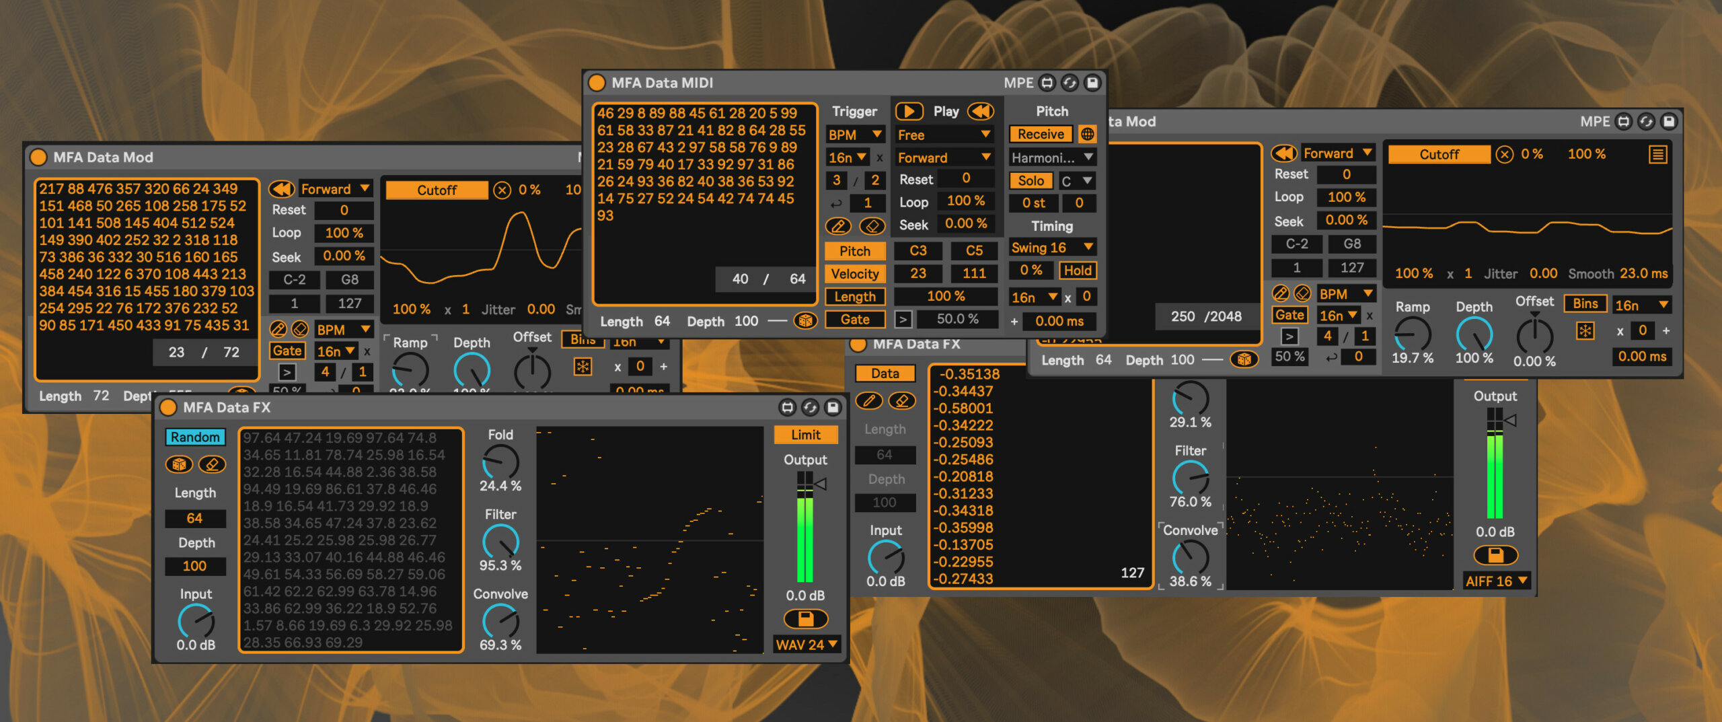Select pencil icon in Data Mod showing 250 /2048
This screenshot has height=722, width=1722.
pyautogui.click(x=1280, y=293)
